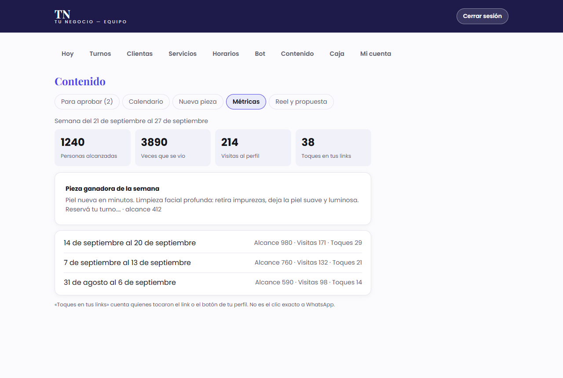The width and height of the screenshot is (563, 378).
Task: Select the '14 de septiembre al 20 de septiembre' row
Action: pos(213,243)
